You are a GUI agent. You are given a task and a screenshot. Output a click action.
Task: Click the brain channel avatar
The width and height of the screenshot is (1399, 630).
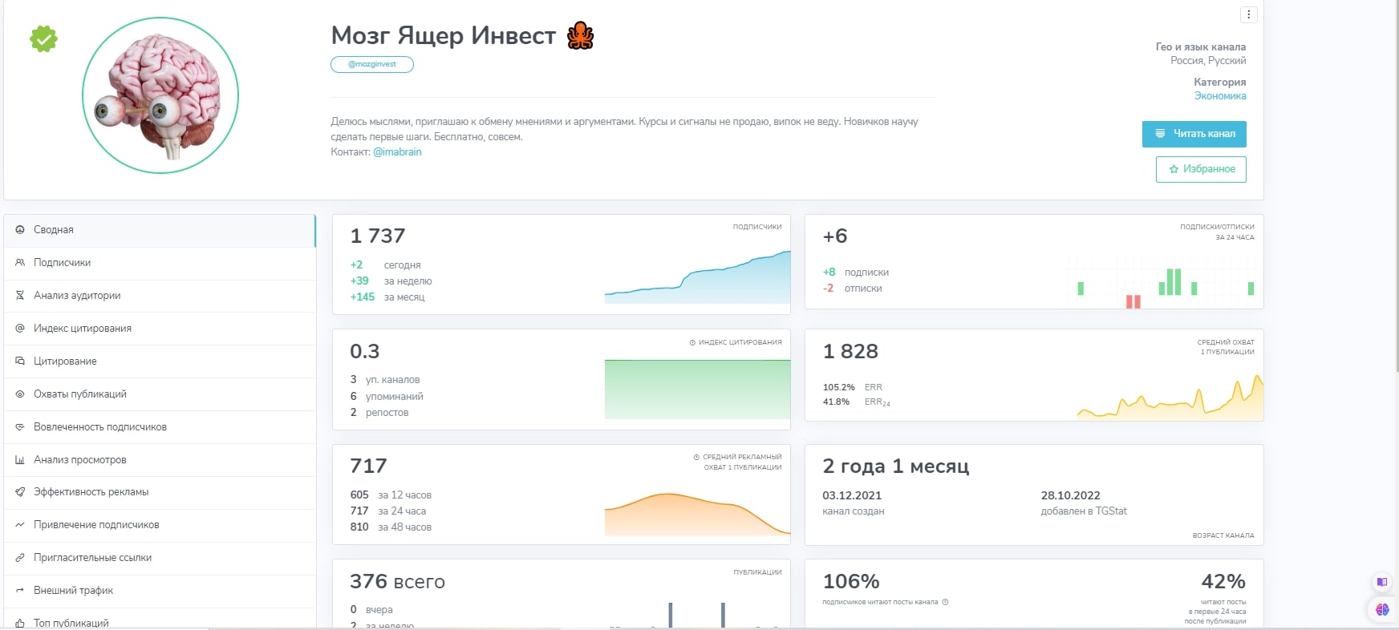tap(160, 95)
